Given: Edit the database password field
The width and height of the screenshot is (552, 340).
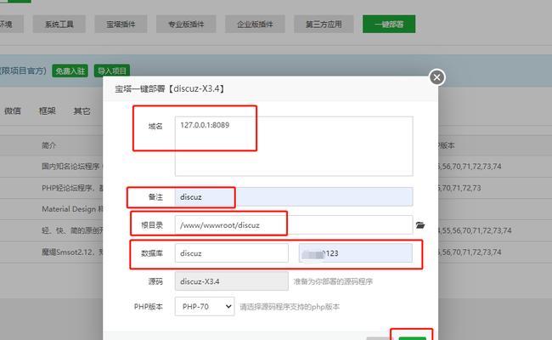Looking at the screenshot, I should (356, 253).
